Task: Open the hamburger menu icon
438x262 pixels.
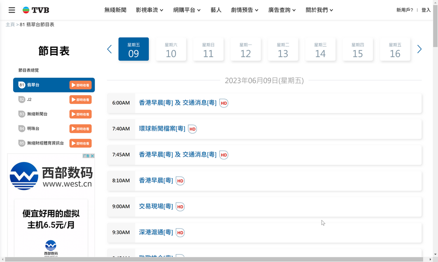Action: coord(12,10)
